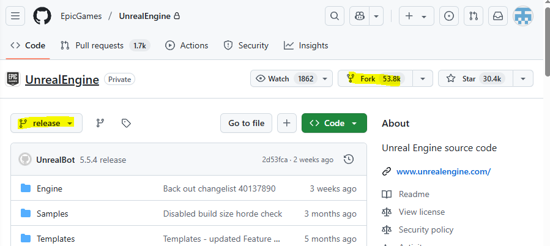Switch to the Actions tab
This screenshot has height=246, width=550.
[x=187, y=46]
